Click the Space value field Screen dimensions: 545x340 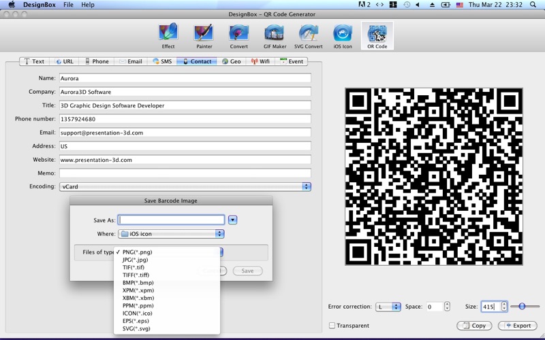pos(435,307)
